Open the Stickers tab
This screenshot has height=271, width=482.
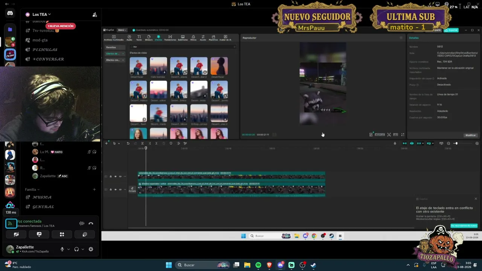[149, 38]
